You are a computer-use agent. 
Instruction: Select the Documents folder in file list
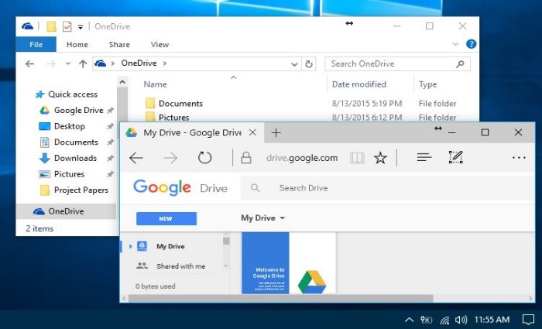point(180,104)
